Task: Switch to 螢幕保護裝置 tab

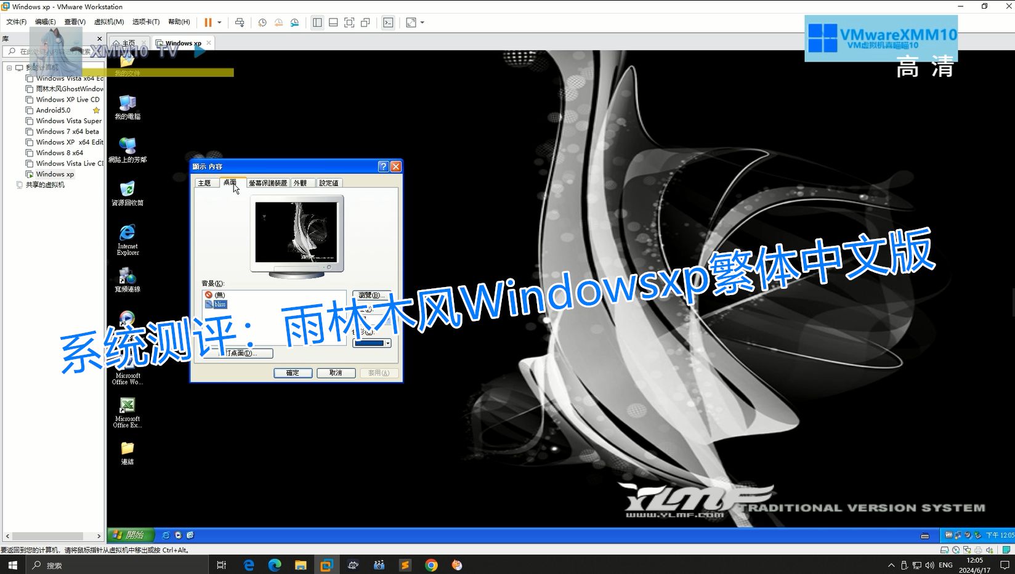Action: point(268,183)
